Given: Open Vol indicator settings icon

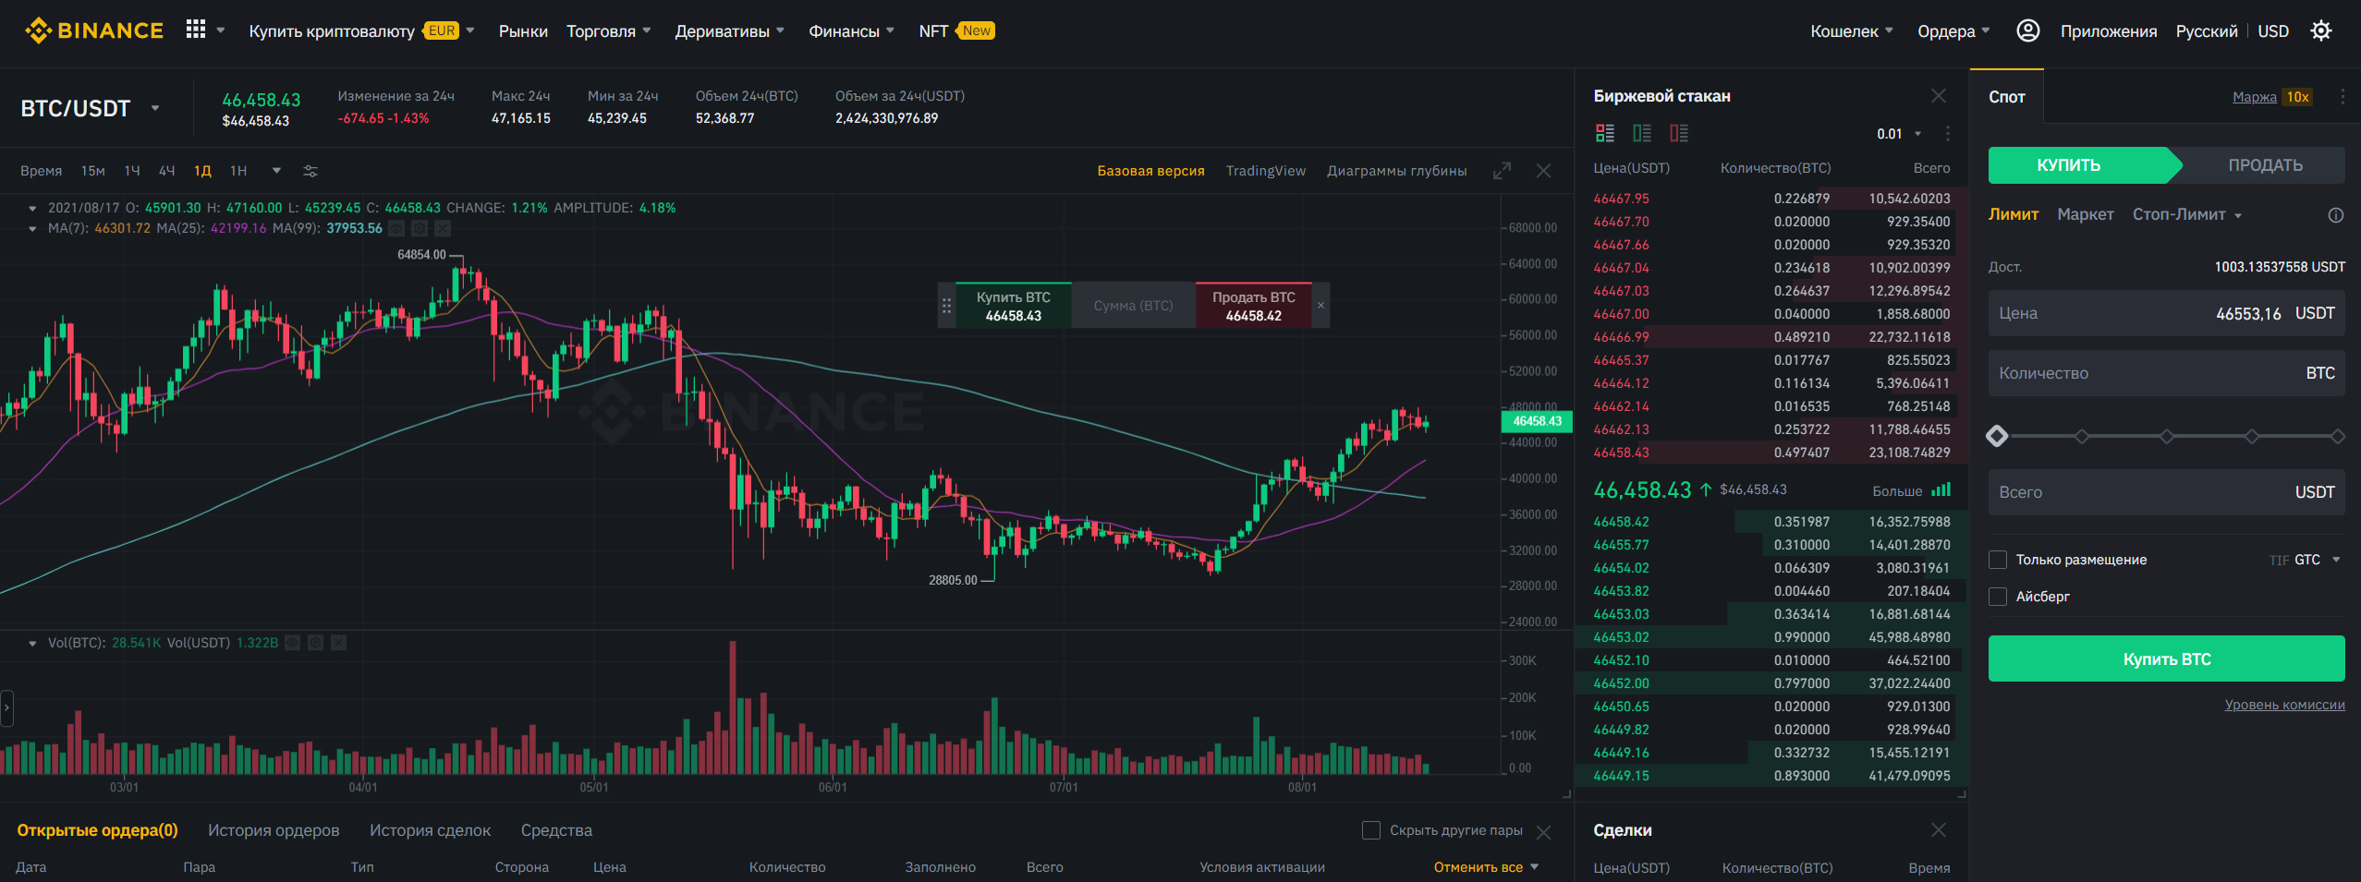Looking at the screenshot, I should point(316,643).
